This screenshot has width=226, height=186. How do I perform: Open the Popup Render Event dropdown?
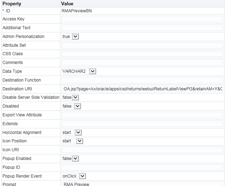pyautogui.click(x=74, y=176)
